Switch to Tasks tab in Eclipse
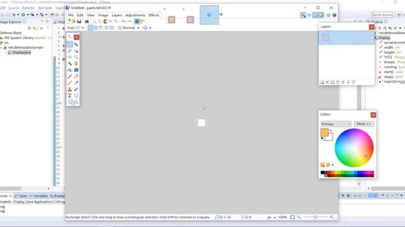The height and width of the screenshot is (227, 405). pos(21,196)
